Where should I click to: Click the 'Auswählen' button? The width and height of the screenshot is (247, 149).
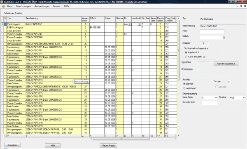(12, 145)
